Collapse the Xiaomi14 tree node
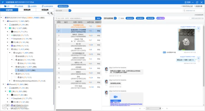The height and width of the screenshot is (111, 205). point(3,21)
